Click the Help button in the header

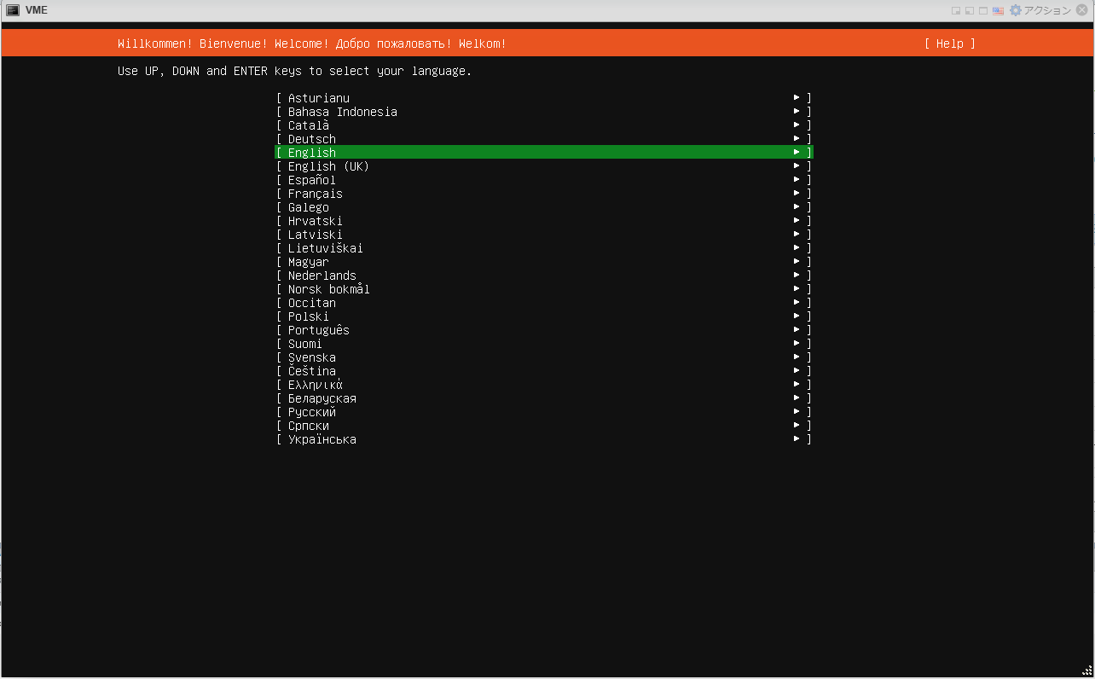(949, 44)
